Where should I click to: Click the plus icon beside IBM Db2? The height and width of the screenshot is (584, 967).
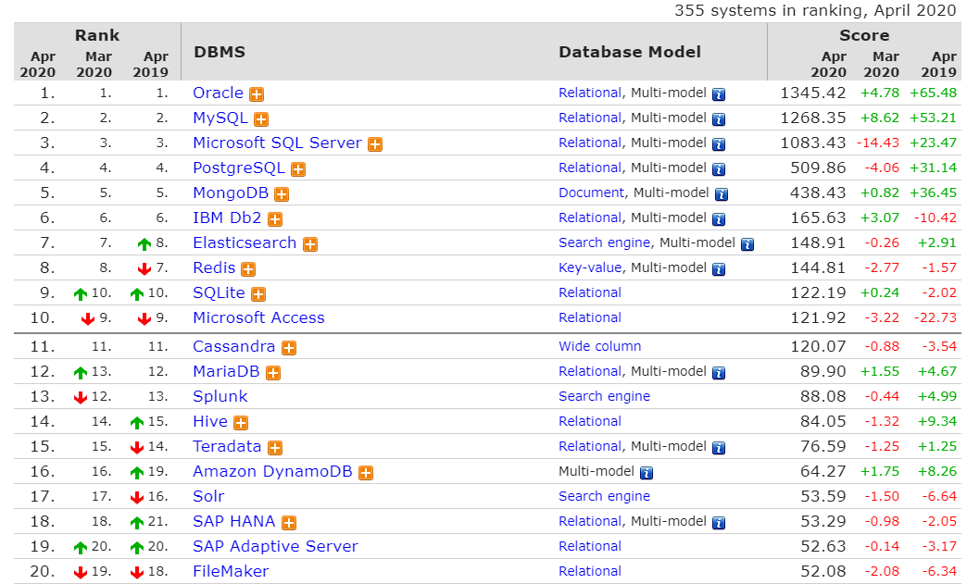275,219
